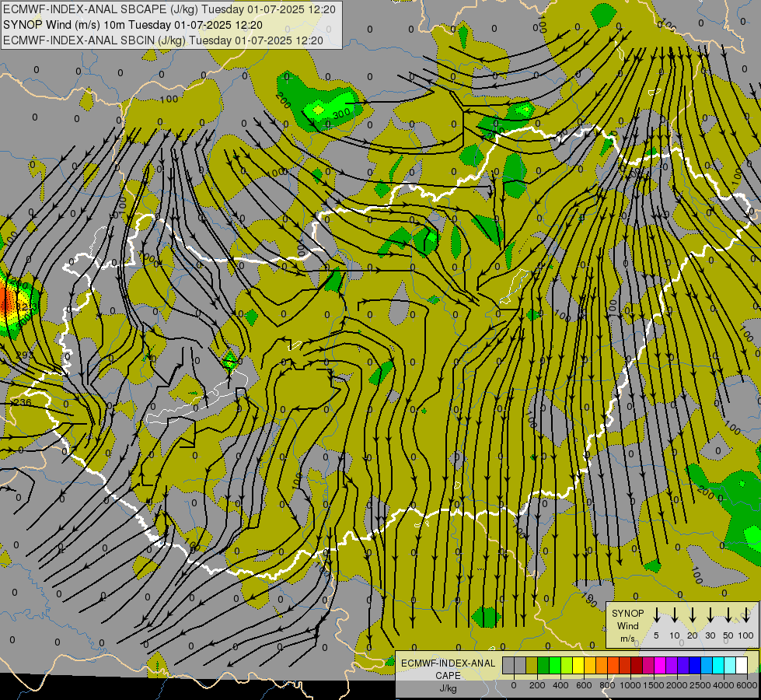Pick the bright magenta CAPE legend swatch
The width and height of the screenshot is (761, 700).
[x=660, y=665]
